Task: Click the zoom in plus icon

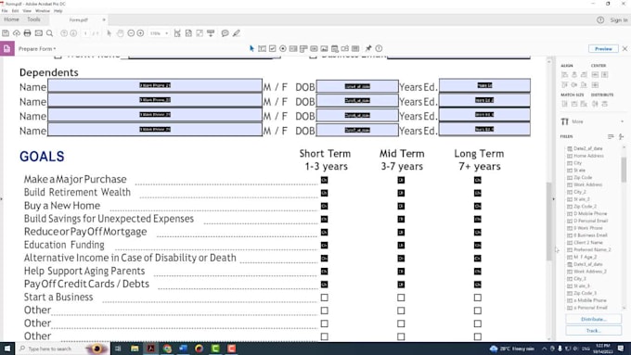Action: 140,33
